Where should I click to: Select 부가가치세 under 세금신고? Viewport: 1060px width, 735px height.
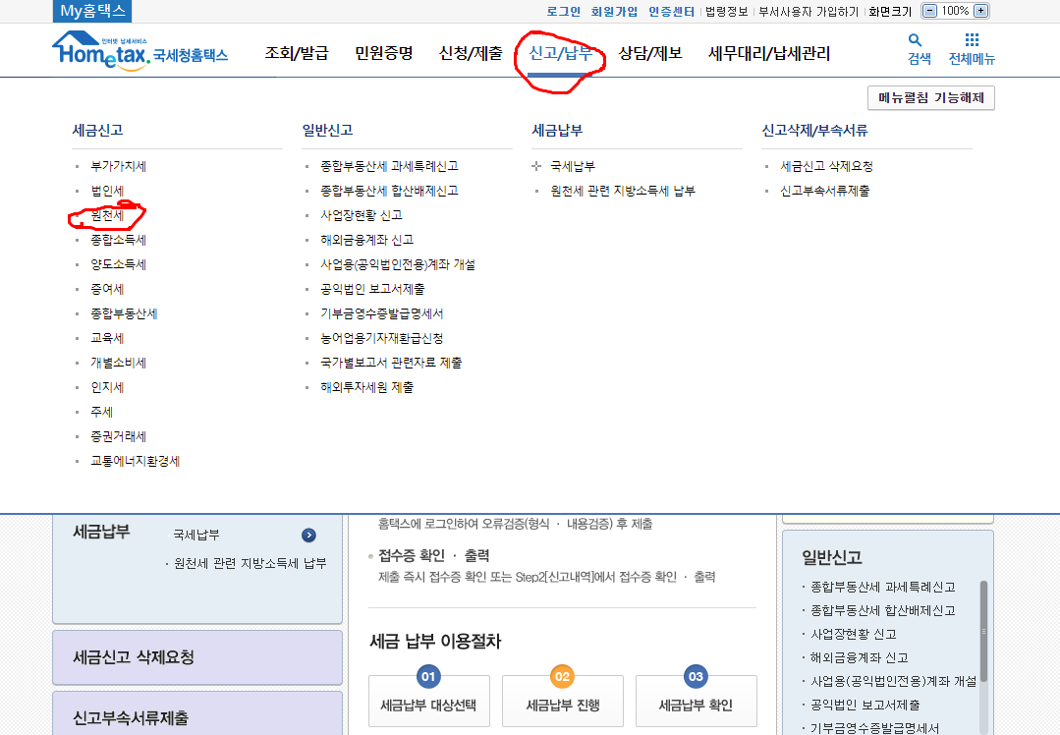[118, 166]
